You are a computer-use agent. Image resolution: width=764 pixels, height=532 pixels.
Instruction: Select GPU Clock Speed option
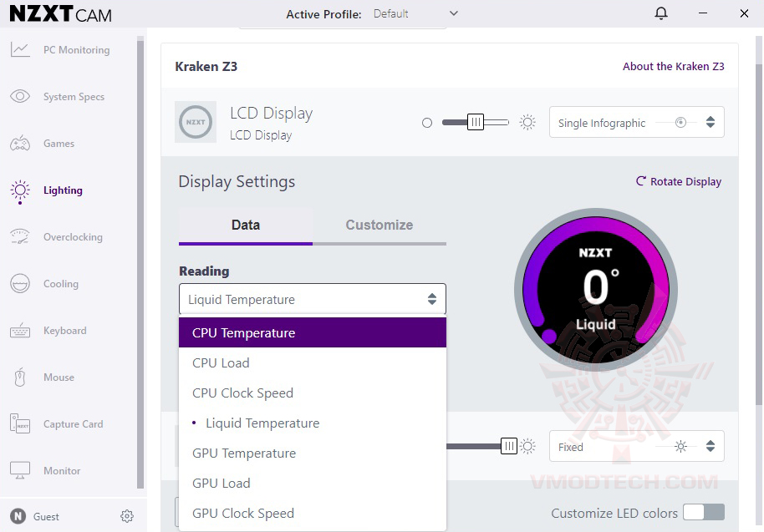click(313, 513)
